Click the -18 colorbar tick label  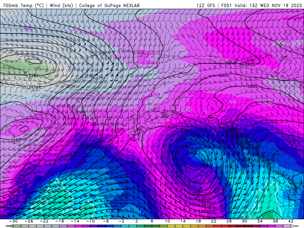pyautogui.click(x=60, y=221)
